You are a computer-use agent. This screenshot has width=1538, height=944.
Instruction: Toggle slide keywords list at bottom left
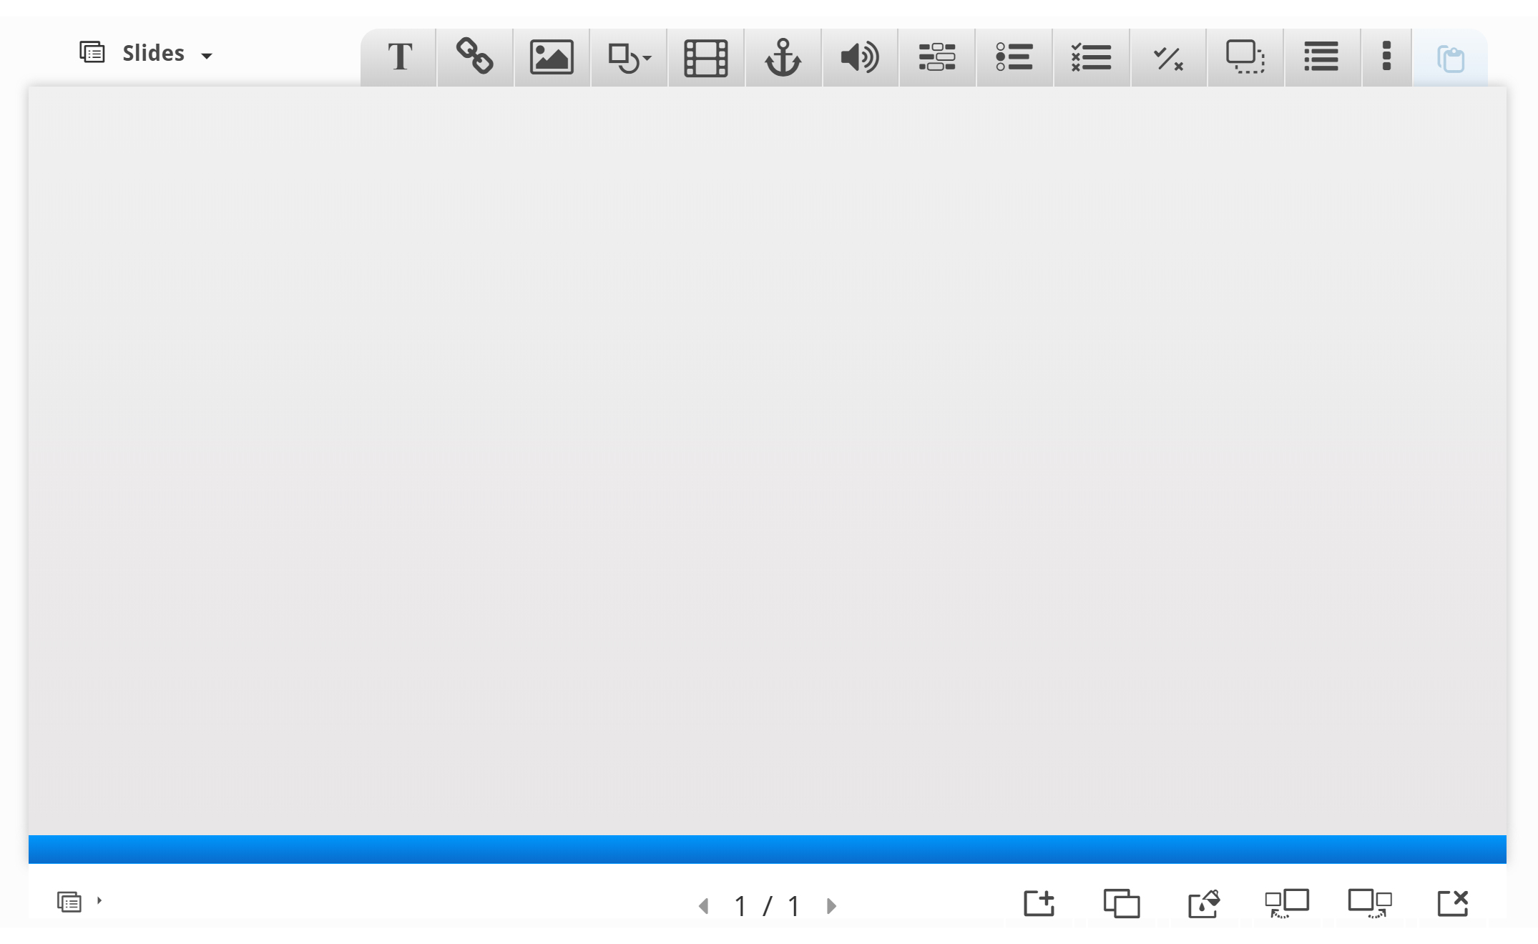[70, 902]
